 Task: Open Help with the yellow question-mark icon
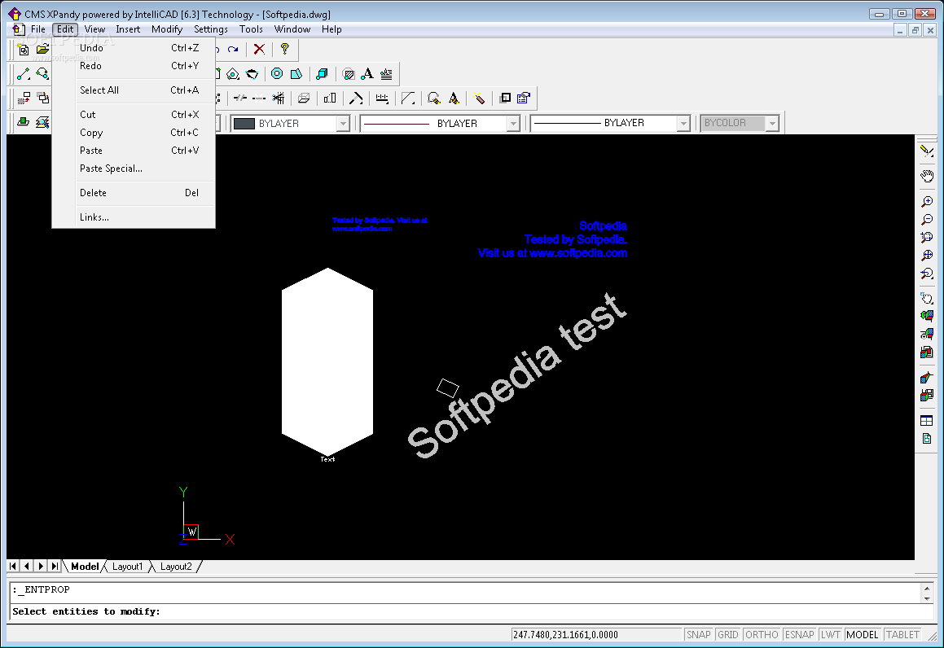(285, 50)
